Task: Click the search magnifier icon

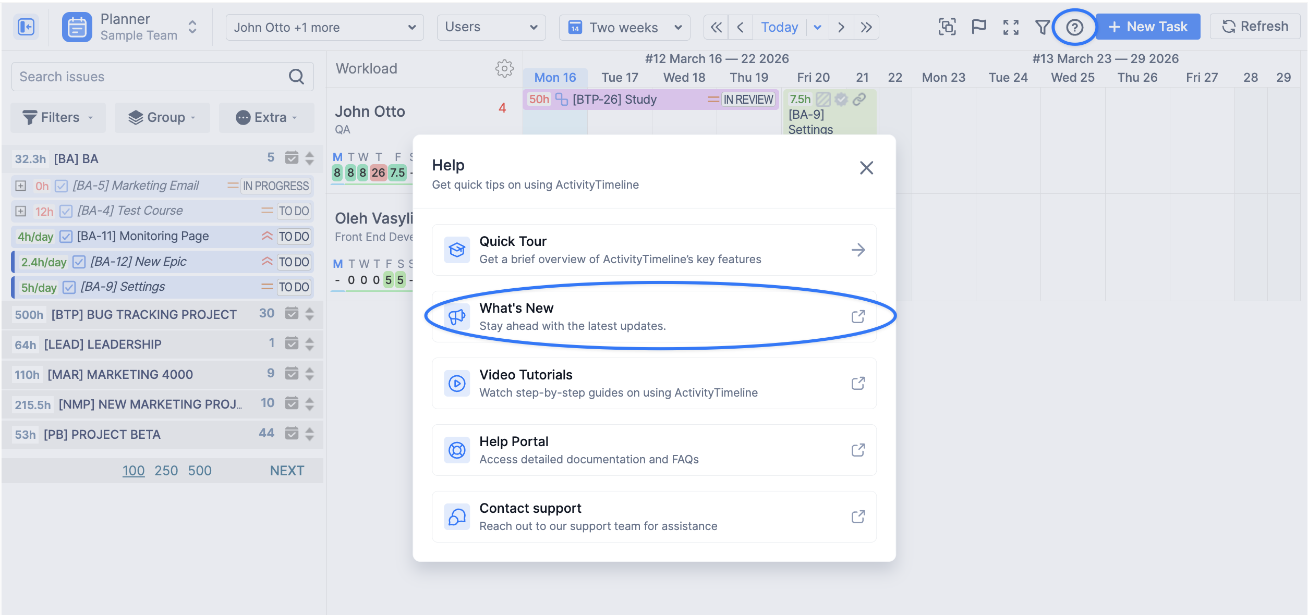Action: click(x=296, y=77)
